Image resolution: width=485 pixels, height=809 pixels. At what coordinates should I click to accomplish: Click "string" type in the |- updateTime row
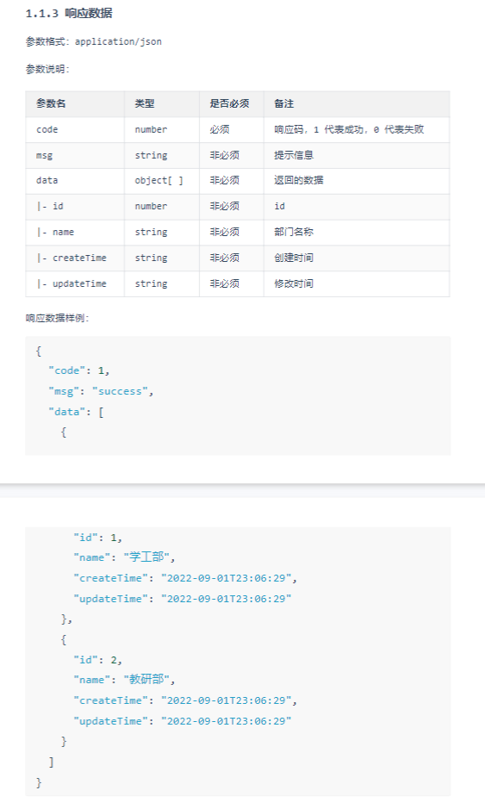pyautogui.click(x=151, y=283)
